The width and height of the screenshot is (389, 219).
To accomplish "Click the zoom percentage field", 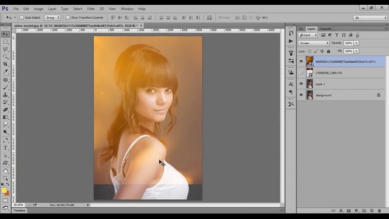I will tap(18, 205).
